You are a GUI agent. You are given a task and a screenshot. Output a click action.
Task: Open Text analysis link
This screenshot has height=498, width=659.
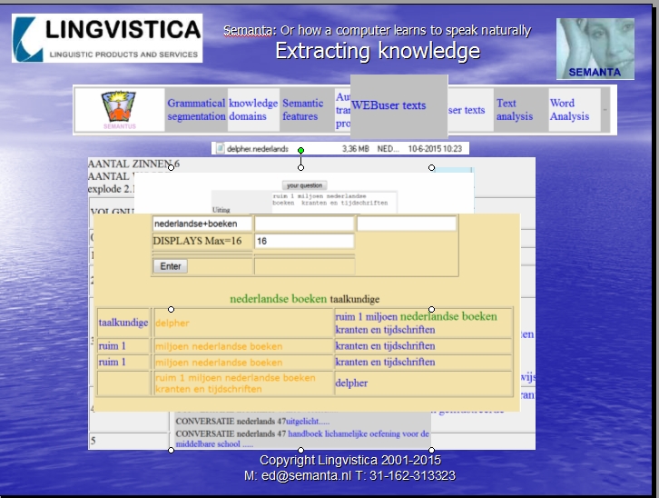[x=515, y=110]
